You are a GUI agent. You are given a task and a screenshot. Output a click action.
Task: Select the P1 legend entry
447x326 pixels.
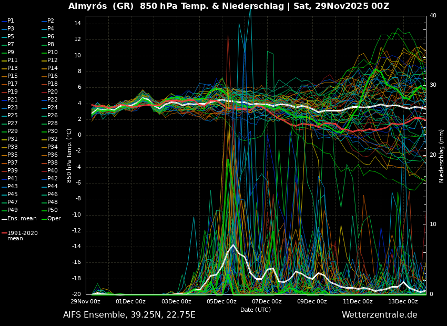(11, 21)
